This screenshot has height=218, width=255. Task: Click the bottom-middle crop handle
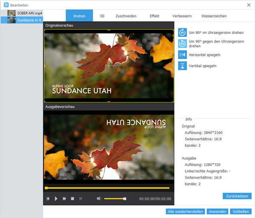109,102
